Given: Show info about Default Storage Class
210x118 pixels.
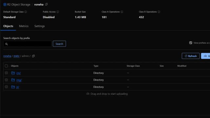Looking at the screenshot, I should pyautogui.click(x=26, y=12).
